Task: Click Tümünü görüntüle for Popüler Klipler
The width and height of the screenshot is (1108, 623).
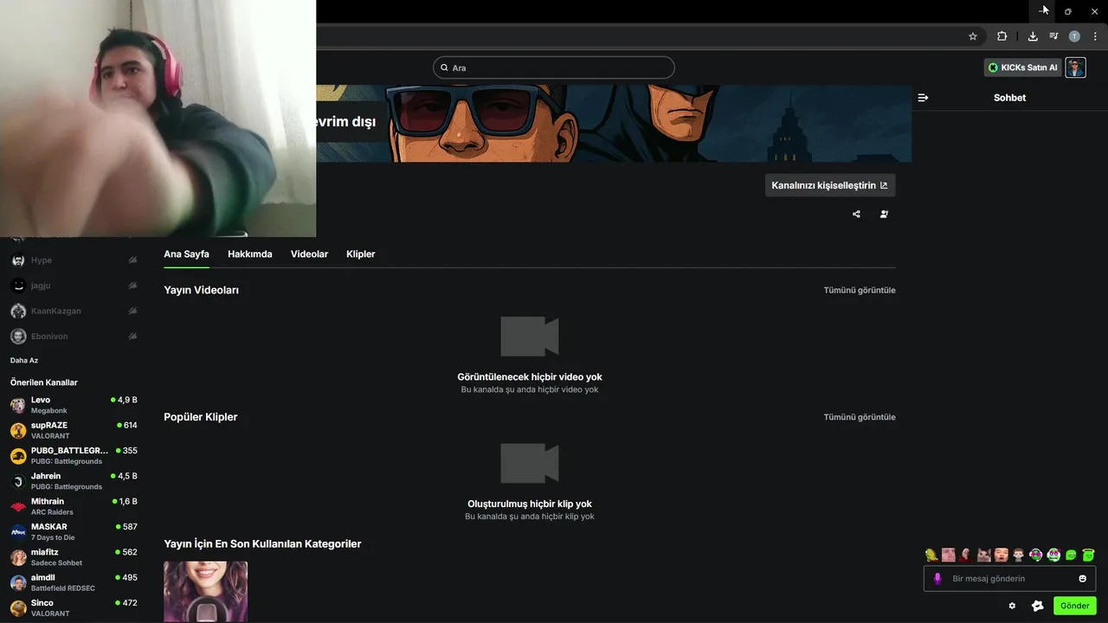Action: tap(860, 417)
